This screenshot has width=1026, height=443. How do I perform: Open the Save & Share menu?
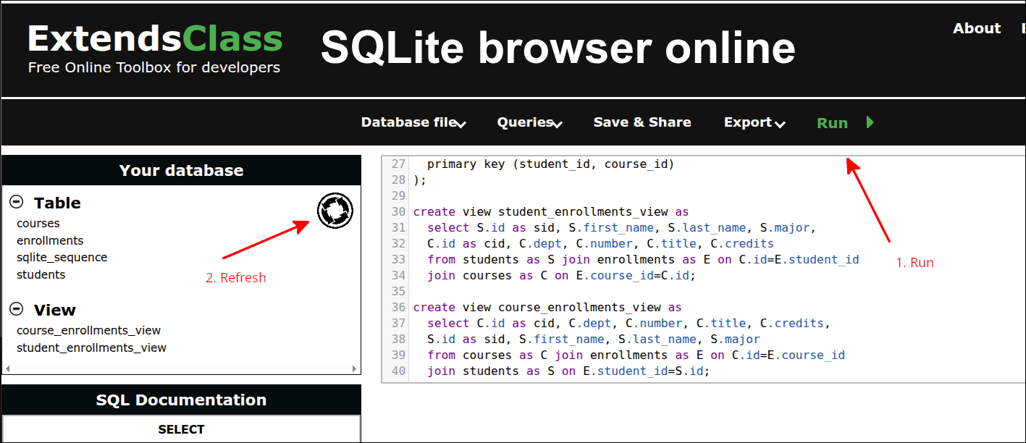pos(642,122)
